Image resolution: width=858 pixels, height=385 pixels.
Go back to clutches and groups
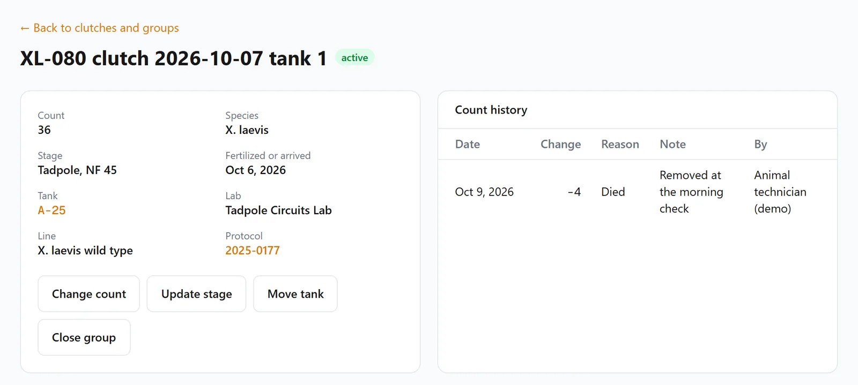pos(99,28)
